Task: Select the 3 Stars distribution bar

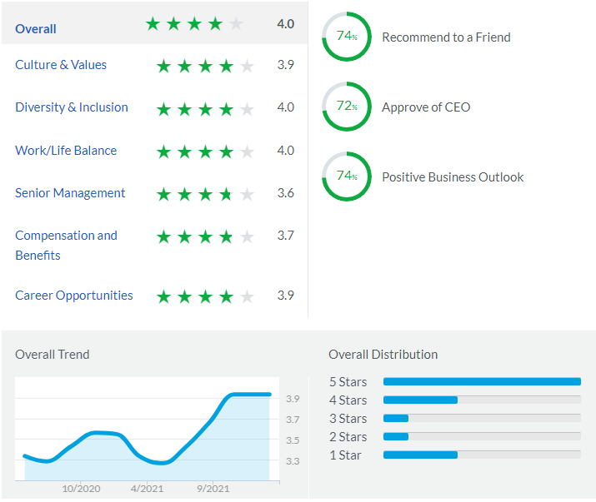Action: coord(482,418)
